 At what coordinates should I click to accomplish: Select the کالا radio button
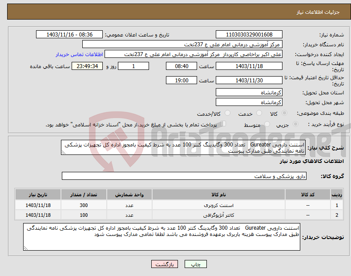click(284, 113)
